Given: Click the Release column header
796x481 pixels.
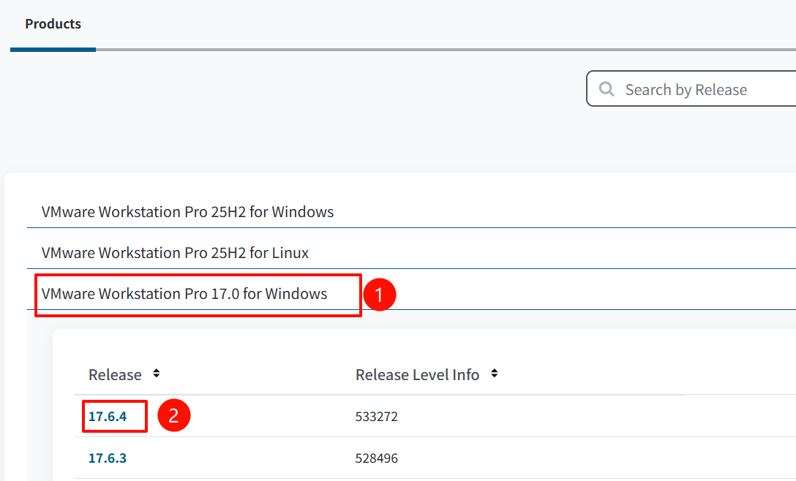Looking at the screenshot, I should (x=116, y=374).
